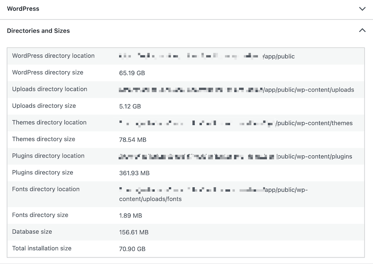The height and width of the screenshot is (264, 373).
Task: Select the Plugins directory location label
Action: tap(48, 156)
